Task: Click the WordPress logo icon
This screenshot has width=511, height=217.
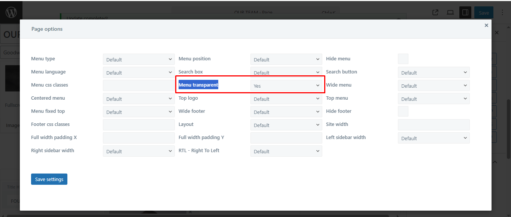Action: tap(11, 12)
